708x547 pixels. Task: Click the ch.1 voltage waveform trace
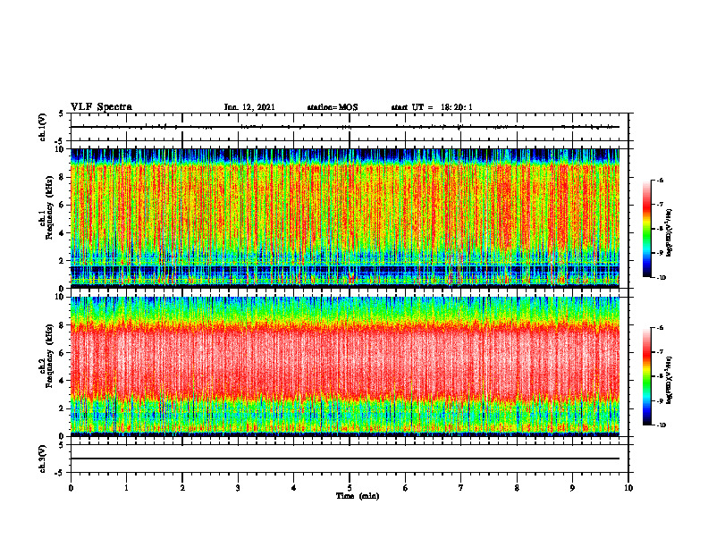tap(345, 127)
